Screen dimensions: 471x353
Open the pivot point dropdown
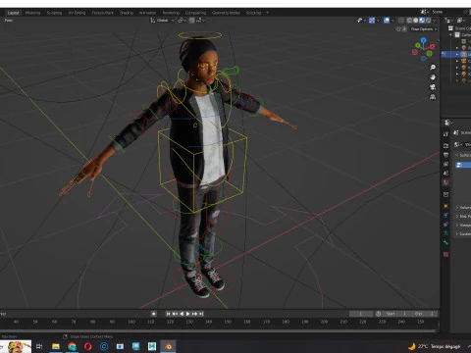tap(182, 21)
